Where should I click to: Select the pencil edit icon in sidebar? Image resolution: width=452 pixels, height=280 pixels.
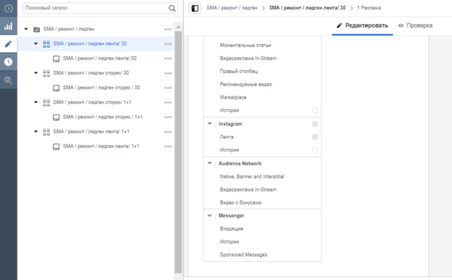coord(8,44)
